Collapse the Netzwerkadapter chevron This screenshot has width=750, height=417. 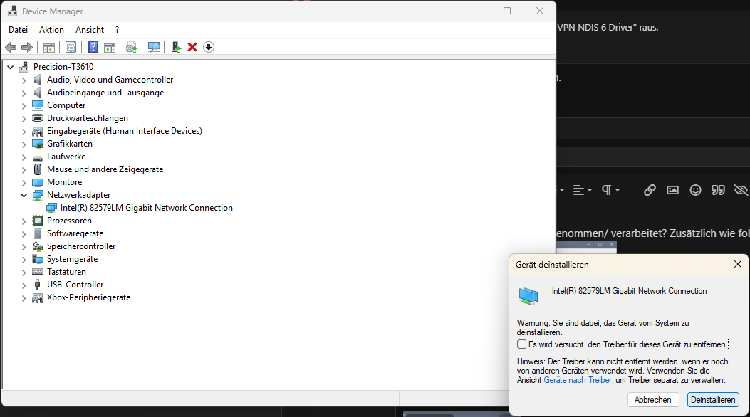coord(24,196)
